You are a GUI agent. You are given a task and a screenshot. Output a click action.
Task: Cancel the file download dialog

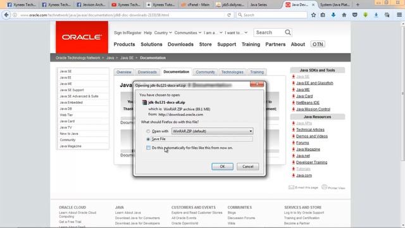tap(247, 167)
